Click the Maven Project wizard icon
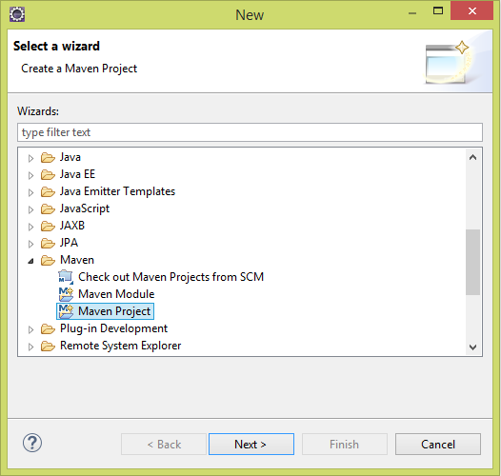 click(x=66, y=311)
